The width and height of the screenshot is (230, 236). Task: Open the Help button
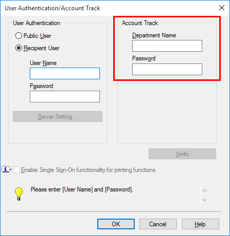click(200, 224)
